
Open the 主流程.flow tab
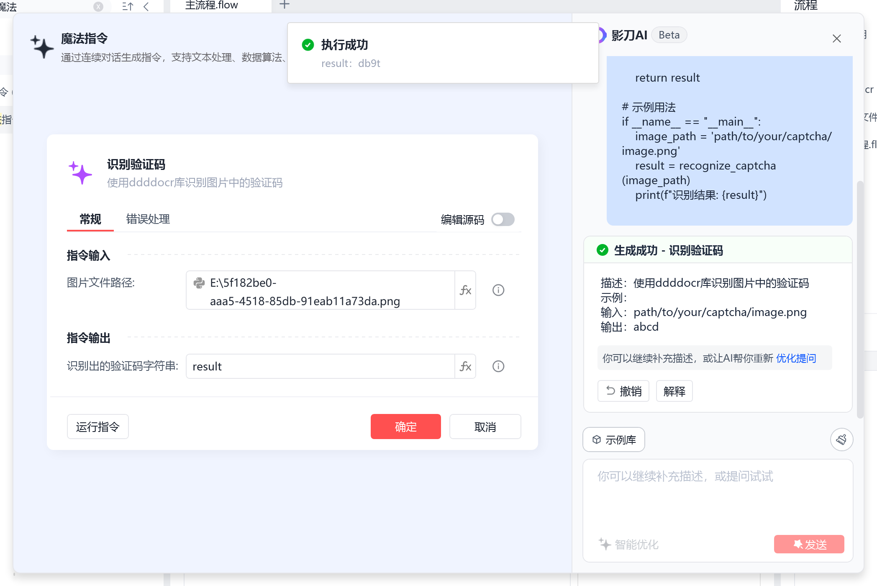212,5
